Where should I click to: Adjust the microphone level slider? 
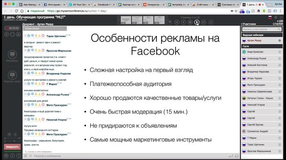[x=12, y=141]
